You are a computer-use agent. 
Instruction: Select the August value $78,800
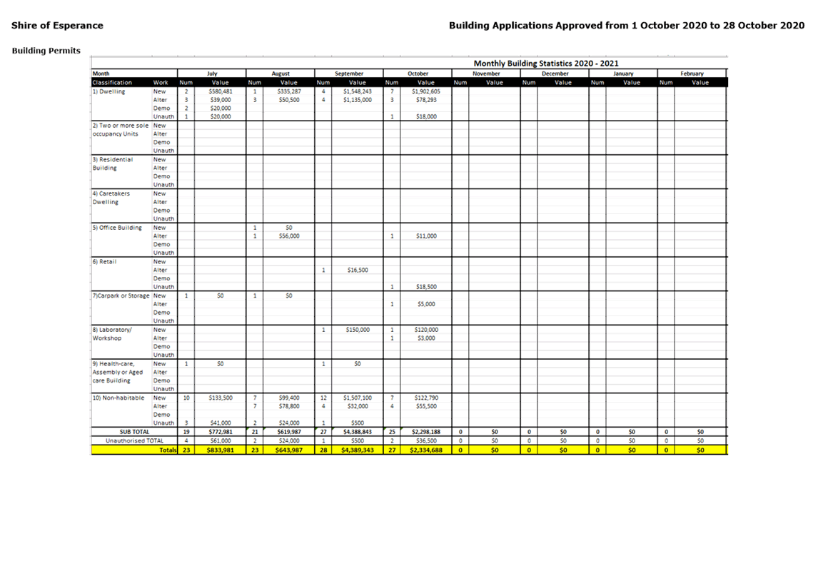[289, 407]
